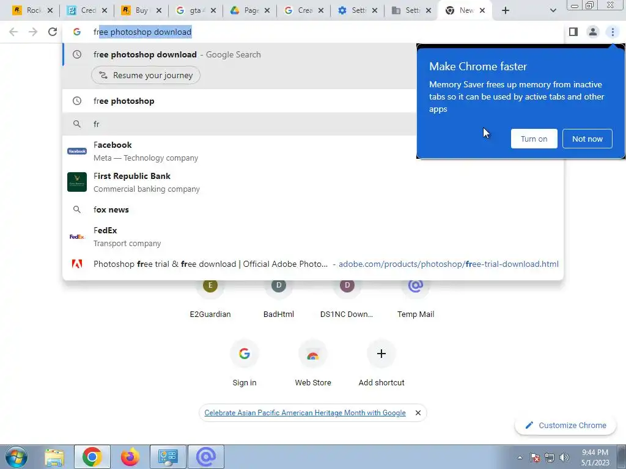Open Chrome's three-dot menu
The height and width of the screenshot is (469, 626).
coord(613,32)
